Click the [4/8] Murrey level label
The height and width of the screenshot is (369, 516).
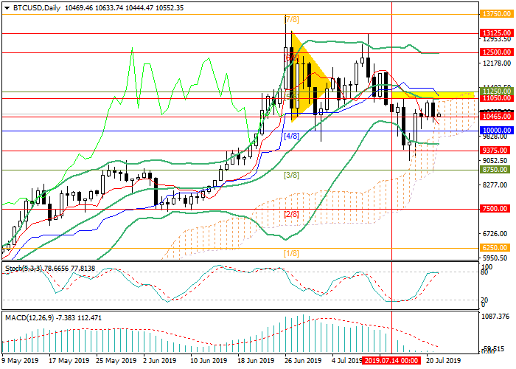point(291,136)
